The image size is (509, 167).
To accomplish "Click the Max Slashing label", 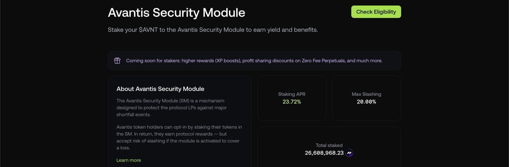I will 366,94.
